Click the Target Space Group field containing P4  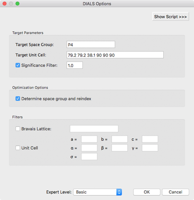pos(91,45)
